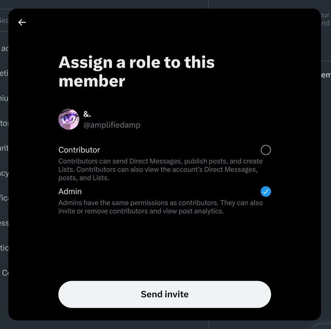Open the partially hidden Accessibility settings item

[4, 223]
